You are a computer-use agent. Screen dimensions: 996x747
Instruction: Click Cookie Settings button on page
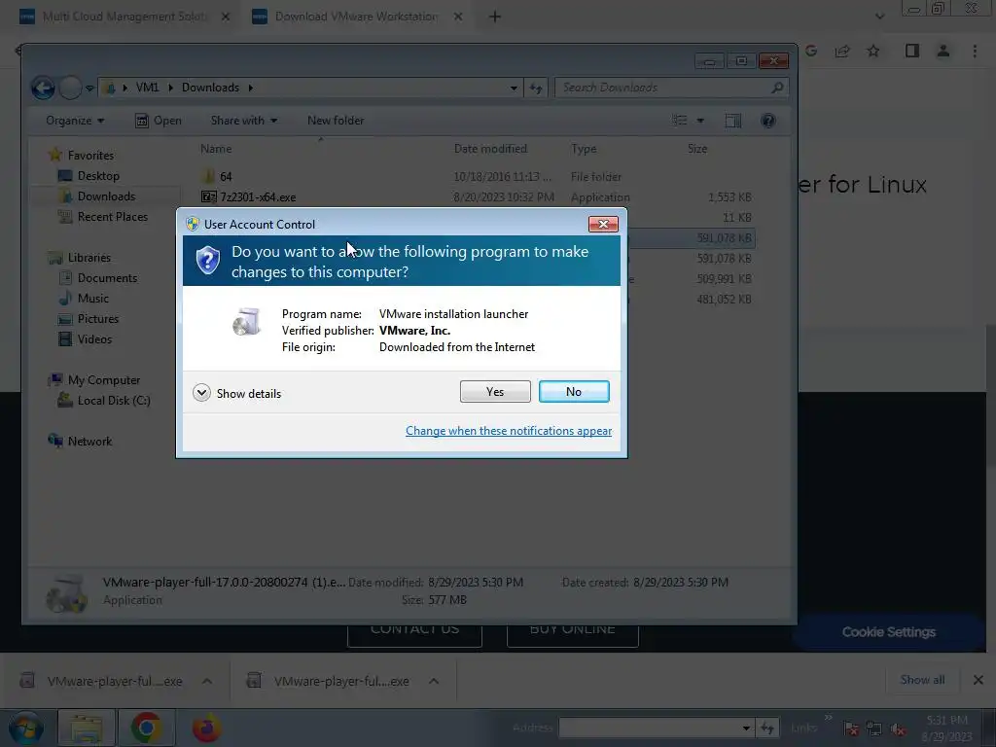coord(888,632)
